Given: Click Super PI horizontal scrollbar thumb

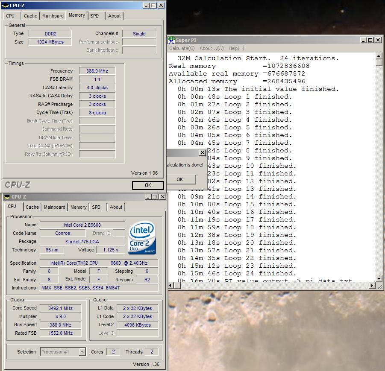Looking at the screenshot, I should (x=177, y=285).
